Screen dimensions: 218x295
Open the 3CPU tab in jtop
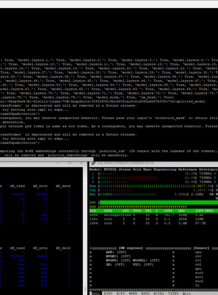coord(120,293)
